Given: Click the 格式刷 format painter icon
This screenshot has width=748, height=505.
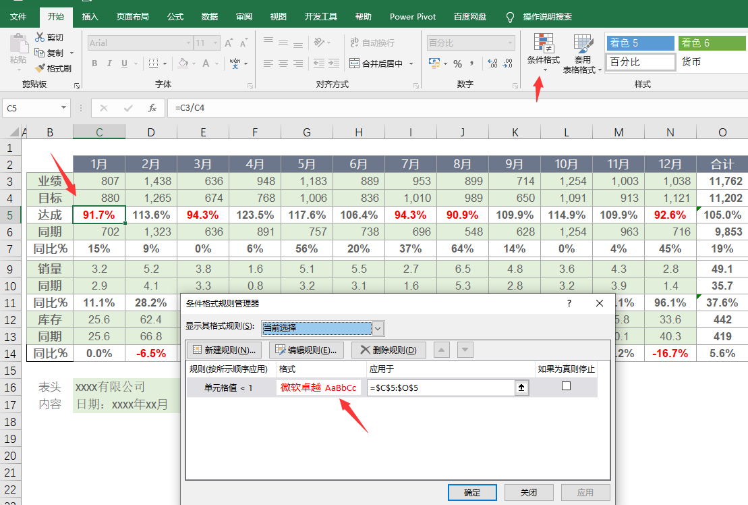Looking at the screenshot, I should 40,68.
